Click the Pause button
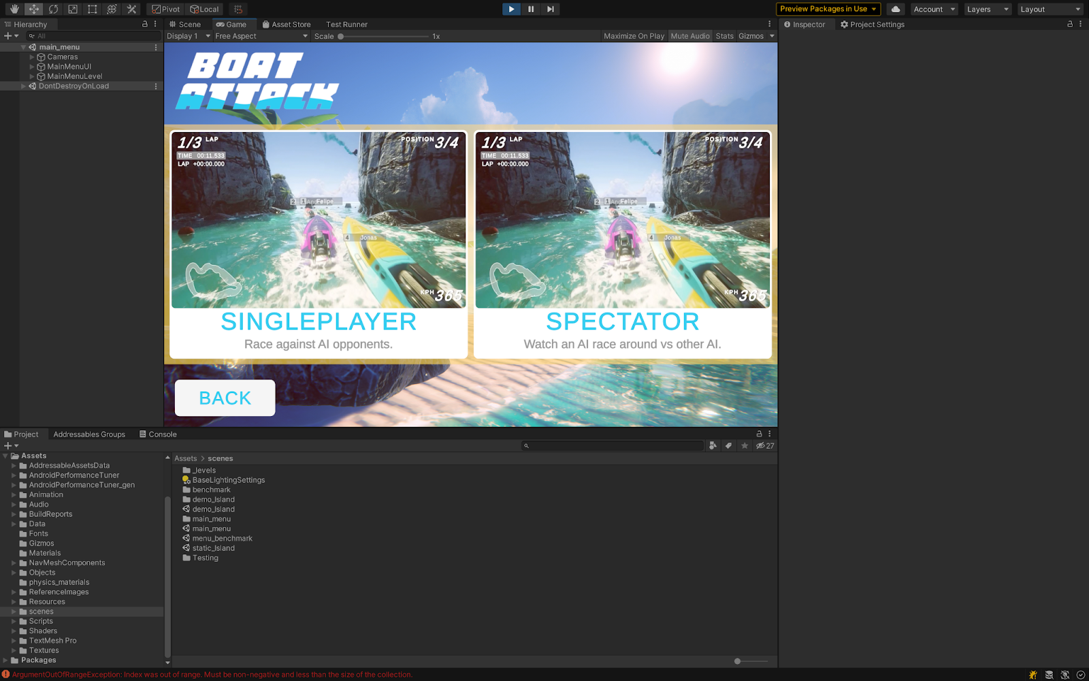Image resolution: width=1089 pixels, height=681 pixels. (531, 9)
